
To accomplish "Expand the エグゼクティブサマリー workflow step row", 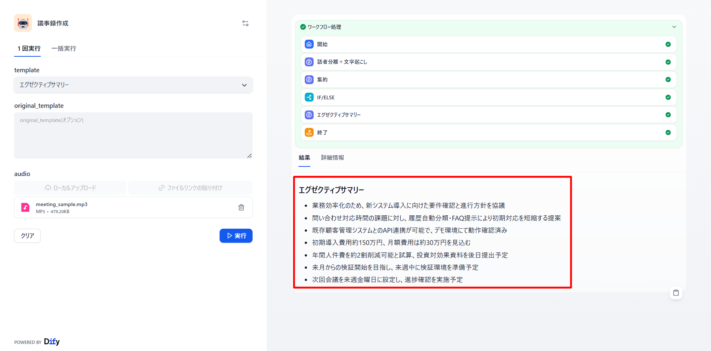I will 488,115.
